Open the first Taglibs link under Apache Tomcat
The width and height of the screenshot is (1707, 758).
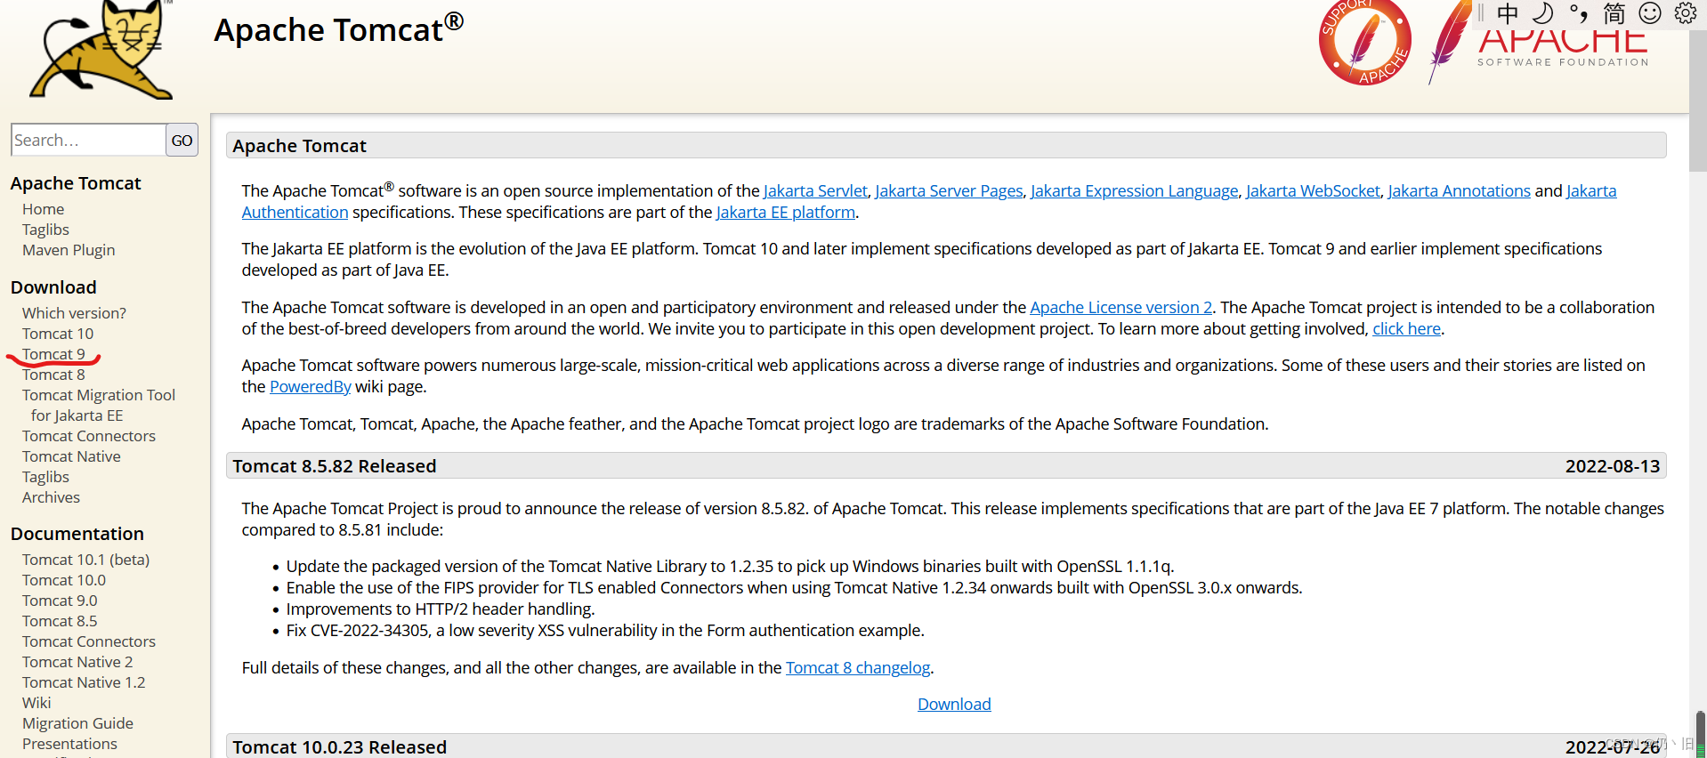(45, 230)
